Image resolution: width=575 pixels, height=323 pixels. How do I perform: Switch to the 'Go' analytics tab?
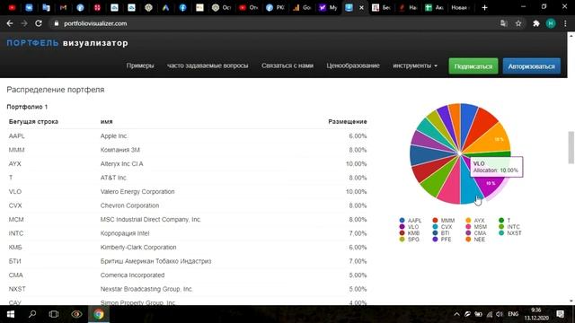click(x=302, y=7)
